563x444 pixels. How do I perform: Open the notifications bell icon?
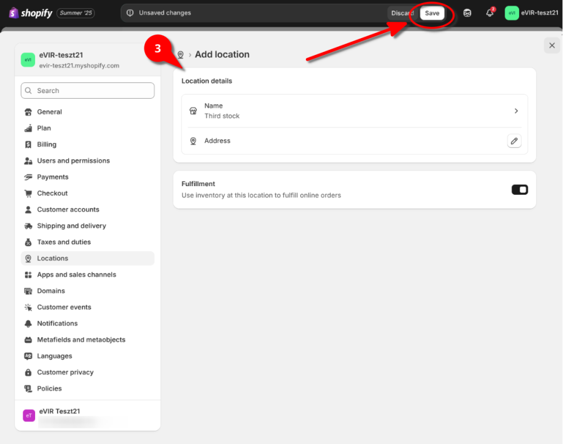490,13
